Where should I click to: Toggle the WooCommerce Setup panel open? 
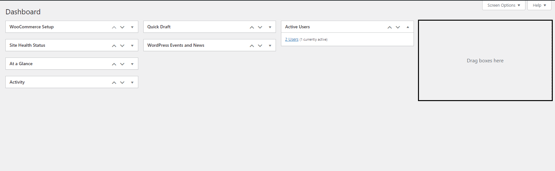coord(132,27)
